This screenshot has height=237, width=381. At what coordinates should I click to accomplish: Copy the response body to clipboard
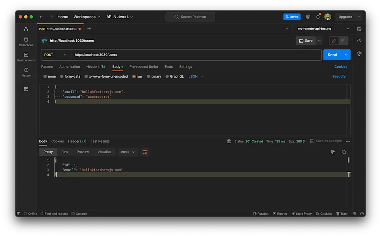pos(333,152)
